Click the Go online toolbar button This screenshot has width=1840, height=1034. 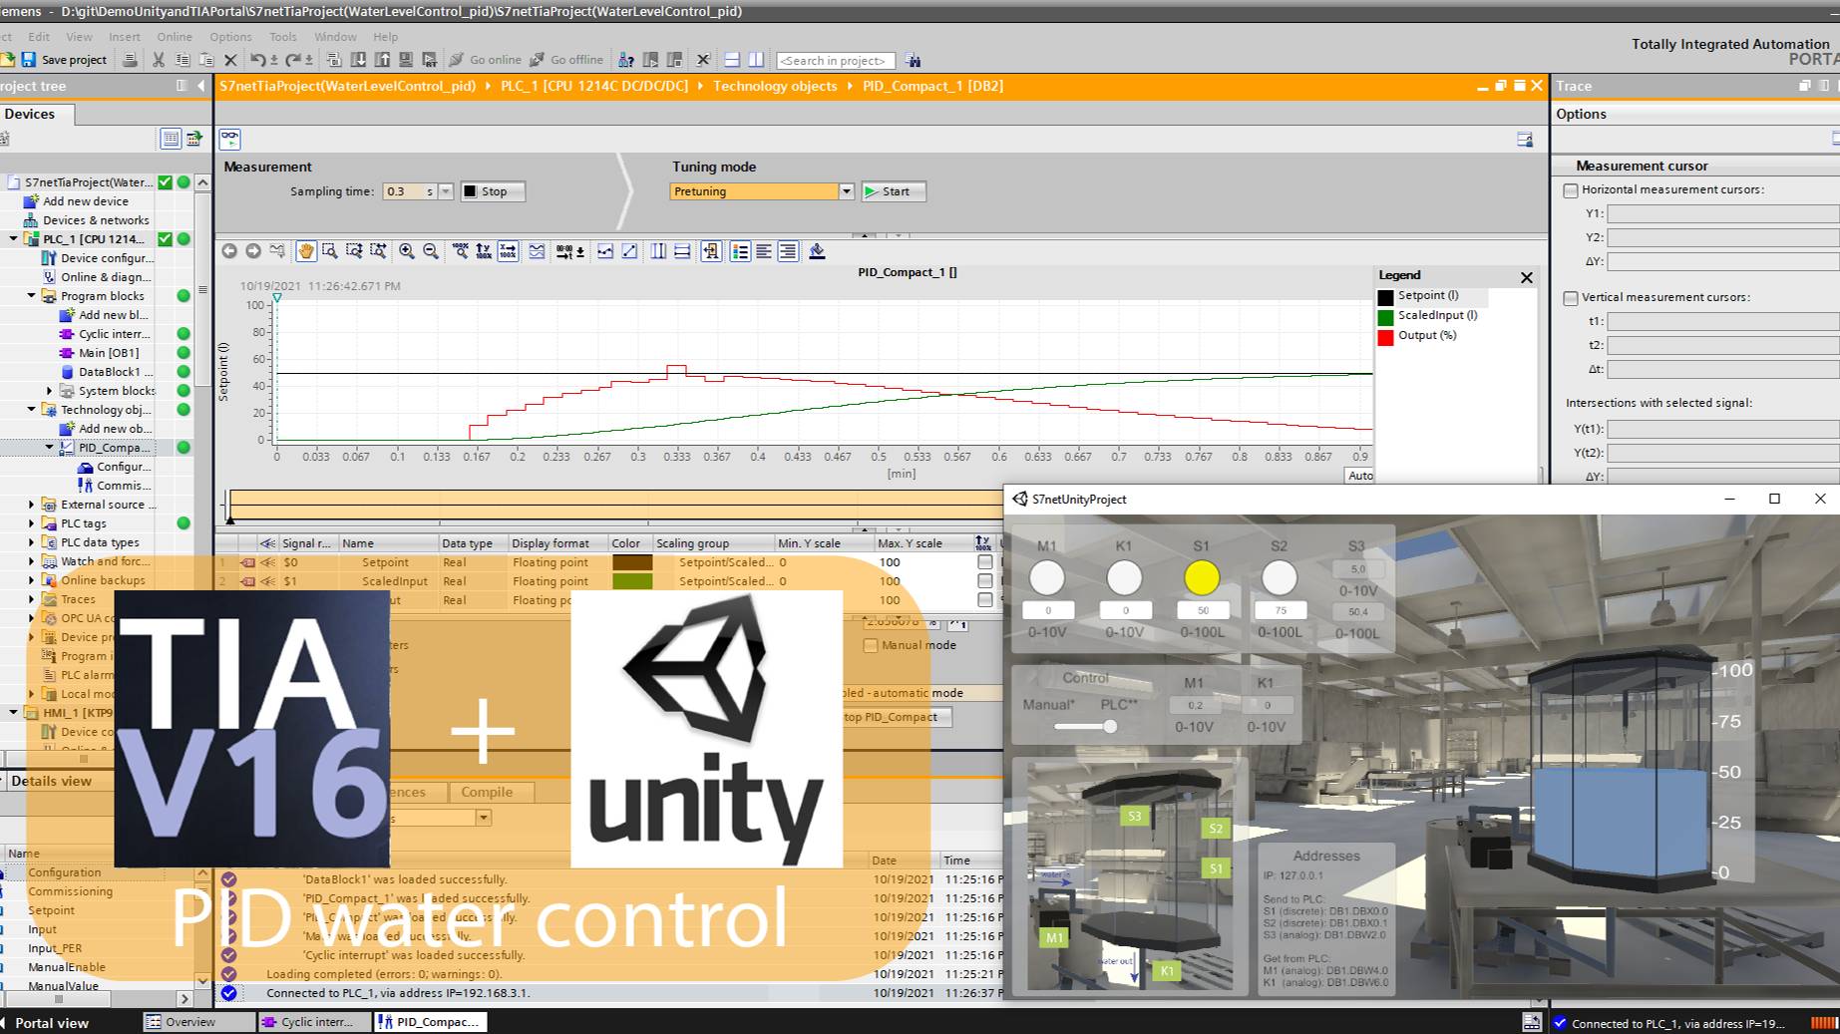(485, 60)
